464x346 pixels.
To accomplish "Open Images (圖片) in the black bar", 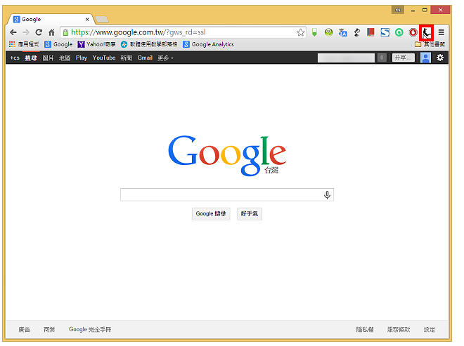I will (48, 58).
